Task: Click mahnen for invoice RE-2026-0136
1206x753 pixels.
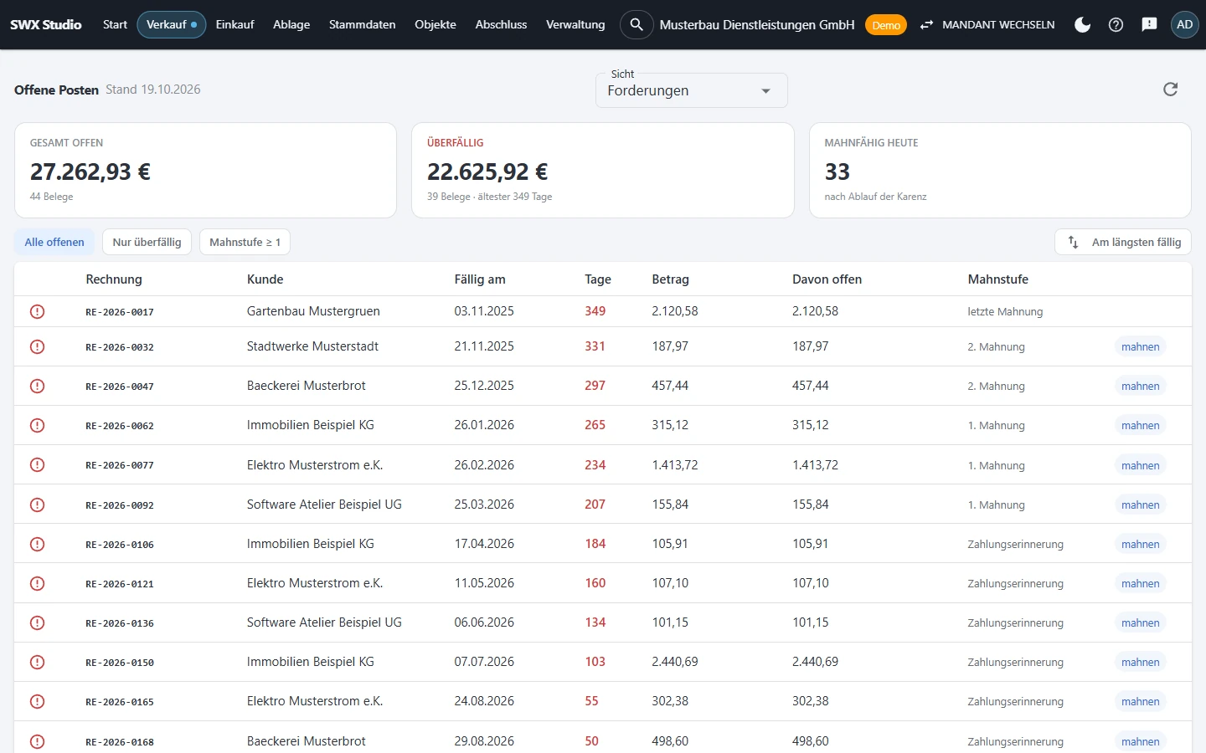Action: [x=1140, y=622]
